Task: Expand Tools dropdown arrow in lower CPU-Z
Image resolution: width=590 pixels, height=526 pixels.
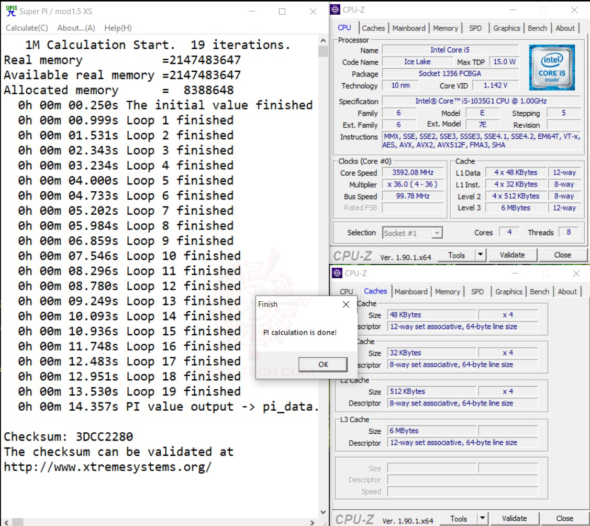Action: [482, 519]
